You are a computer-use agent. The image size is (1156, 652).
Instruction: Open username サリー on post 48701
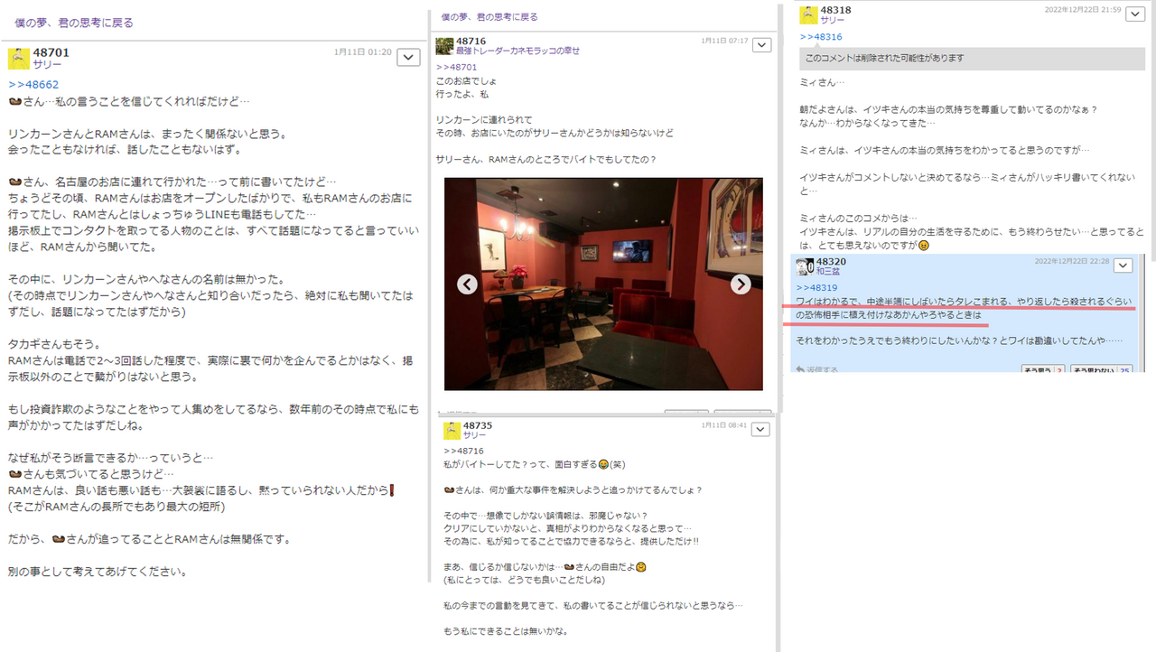(x=47, y=65)
